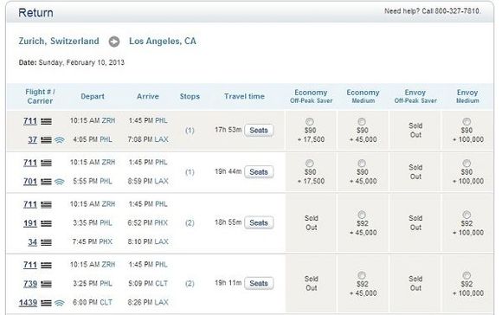
Task: Open Seats for the 19h 11m itinerary
Action: coord(259,283)
